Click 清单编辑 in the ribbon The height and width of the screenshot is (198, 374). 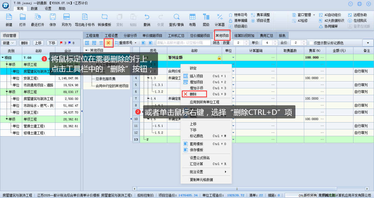pyautogui.click(x=238, y=21)
